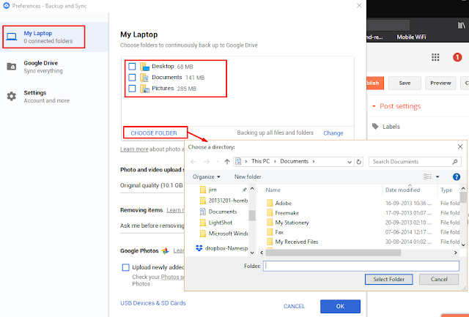This screenshot has width=469, height=317.
Task: Open the view options dropdown arrow
Action: (437, 176)
